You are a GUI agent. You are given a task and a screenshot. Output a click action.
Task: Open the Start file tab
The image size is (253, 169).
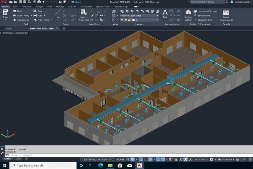point(8,29)
